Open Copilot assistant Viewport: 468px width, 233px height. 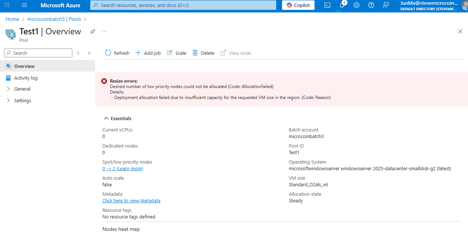point(298,5)
